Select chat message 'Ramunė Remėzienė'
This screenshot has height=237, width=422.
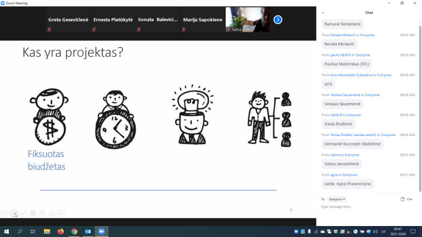(x=343, y=24)
